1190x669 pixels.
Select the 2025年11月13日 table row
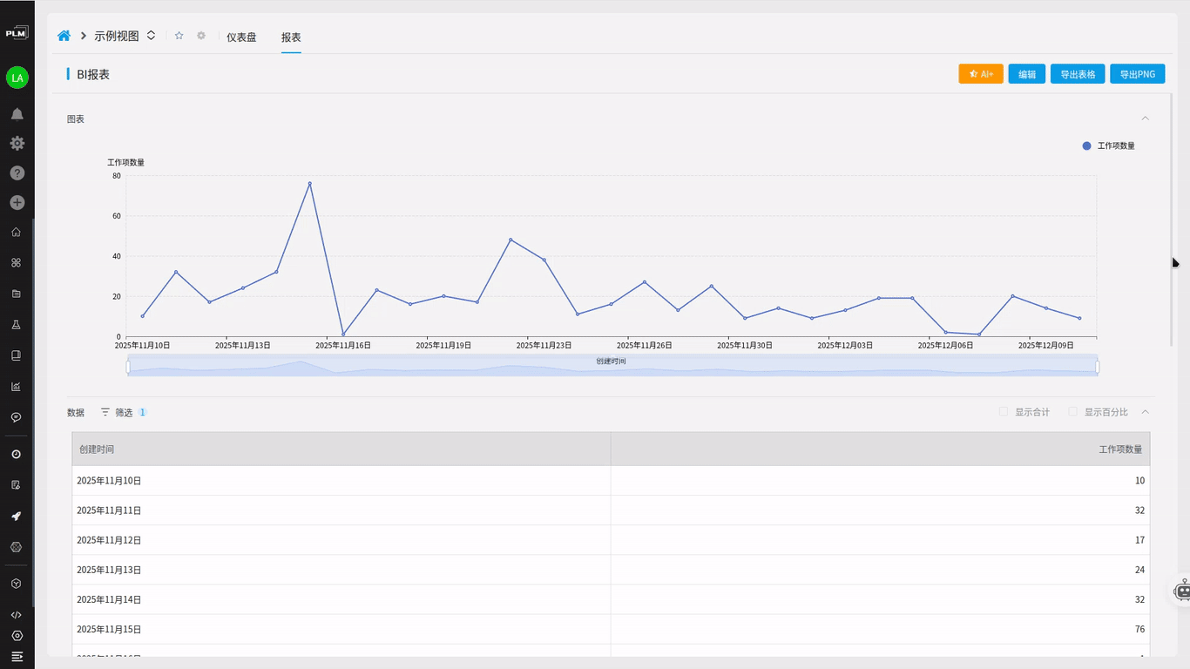(611, 570)
